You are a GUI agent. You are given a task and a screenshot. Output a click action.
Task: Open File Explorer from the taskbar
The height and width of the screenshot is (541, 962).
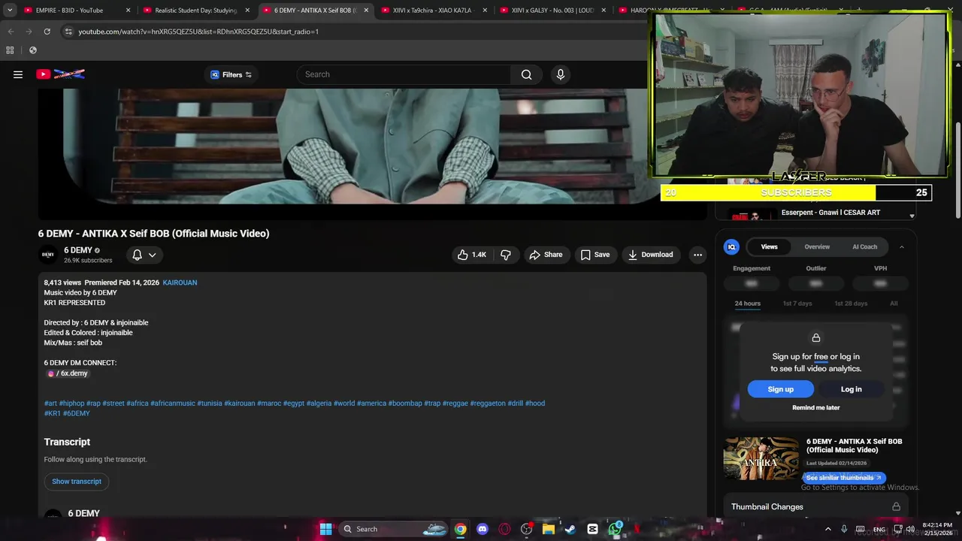549,529
